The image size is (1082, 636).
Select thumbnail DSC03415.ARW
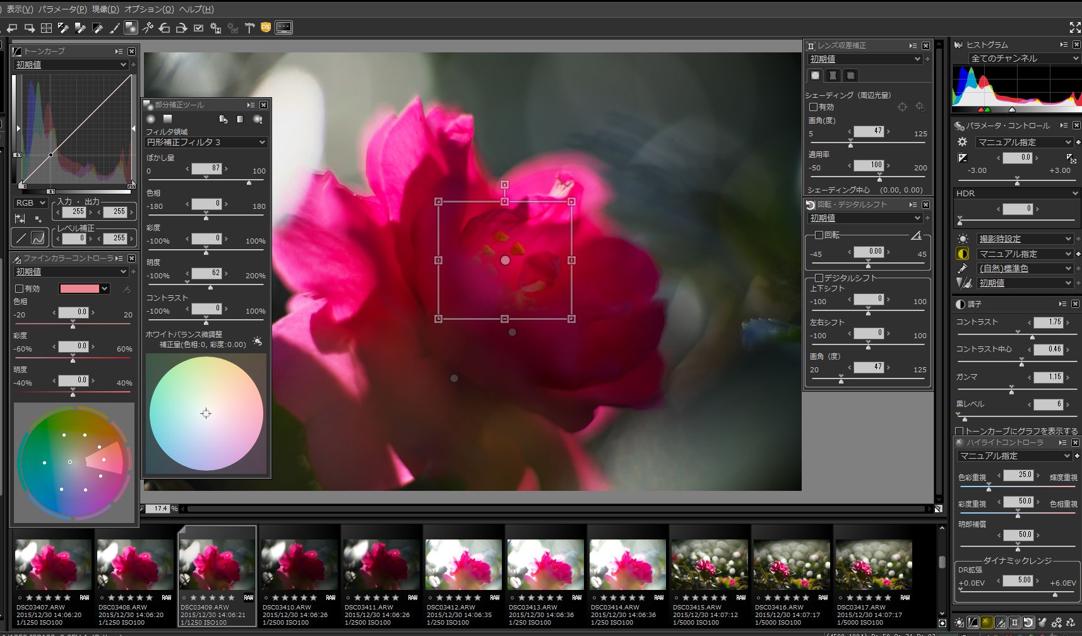click(x=710, y=576)
